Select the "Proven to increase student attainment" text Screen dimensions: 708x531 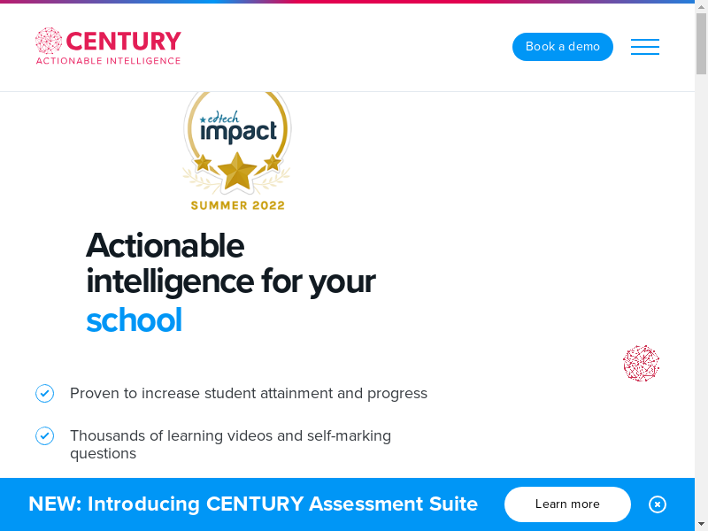click(x=249, y=393)
